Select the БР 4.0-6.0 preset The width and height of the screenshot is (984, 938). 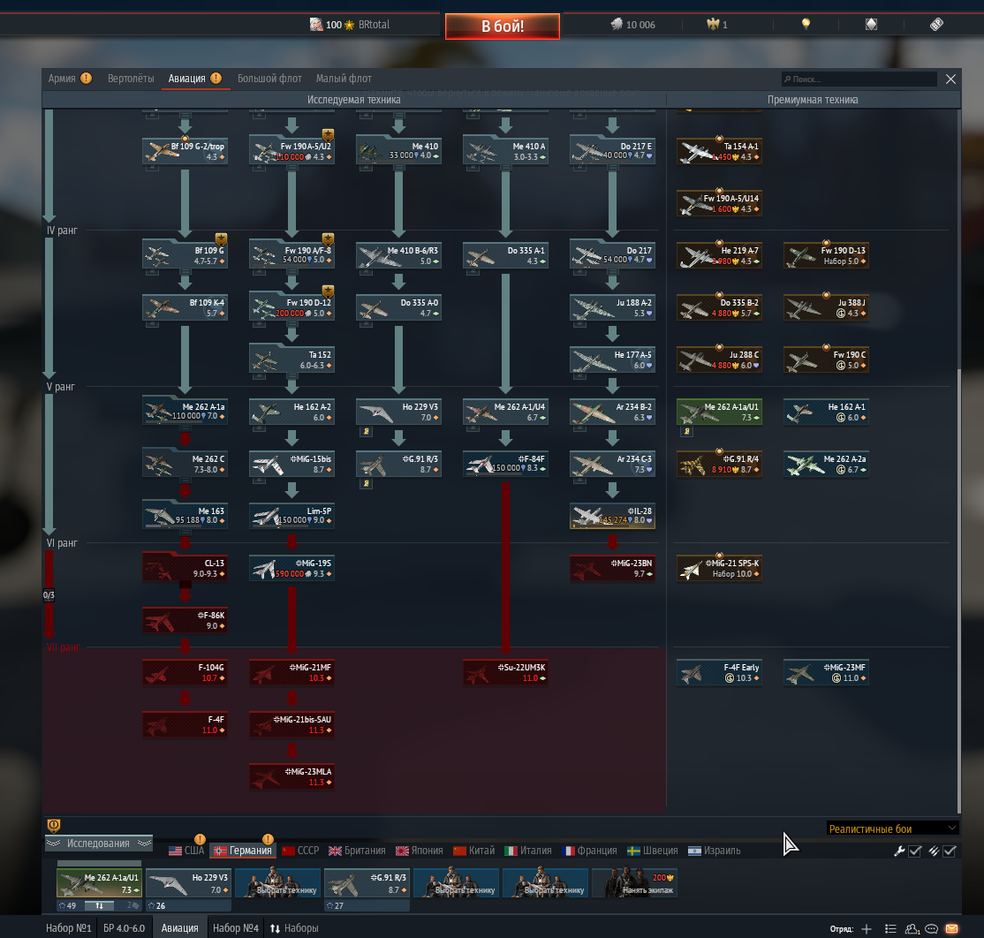coord(125,928)
